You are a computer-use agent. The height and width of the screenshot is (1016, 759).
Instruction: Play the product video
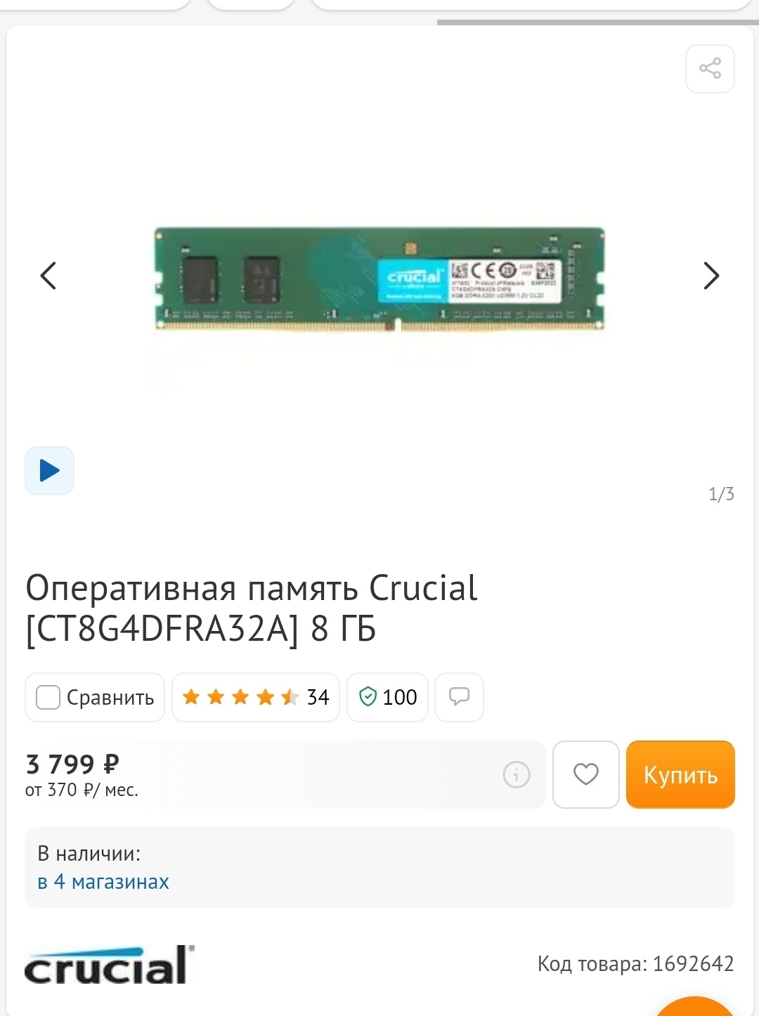49,471
